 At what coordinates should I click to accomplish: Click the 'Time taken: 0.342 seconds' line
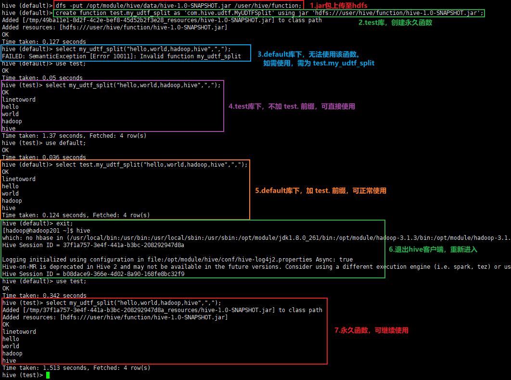(45, 296)
